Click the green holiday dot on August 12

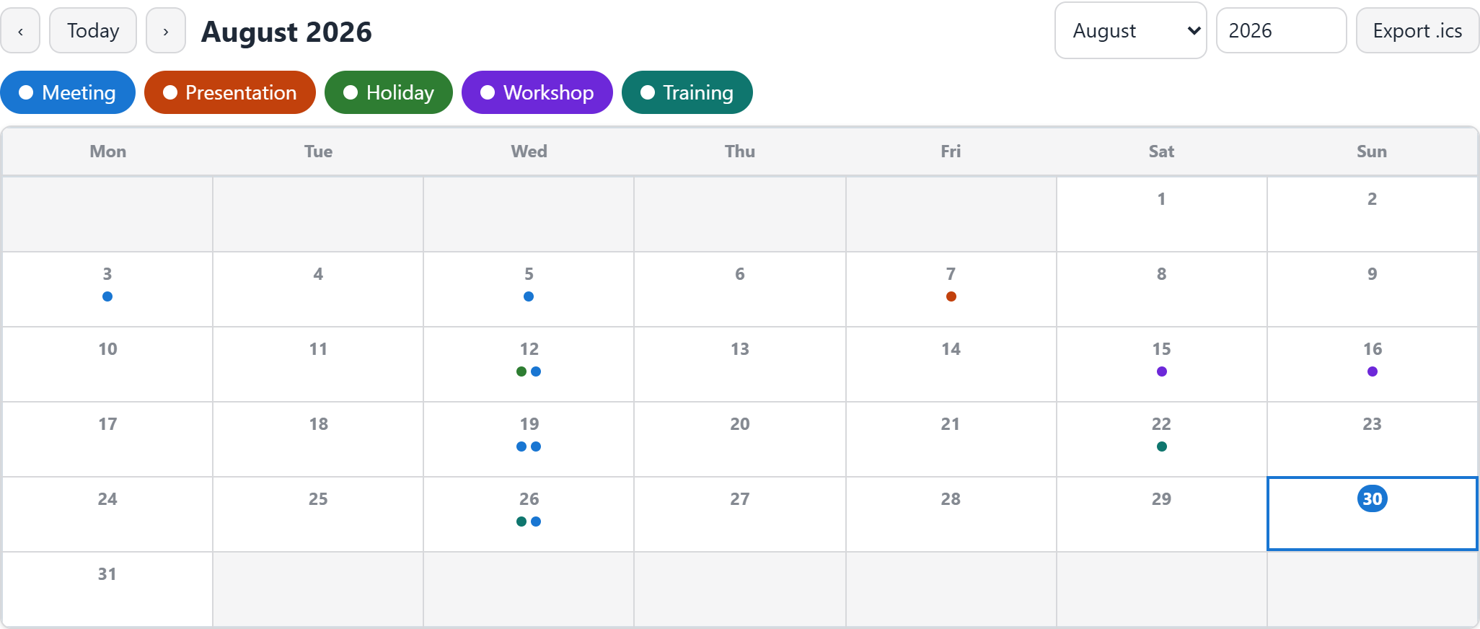tap(521, 371)
